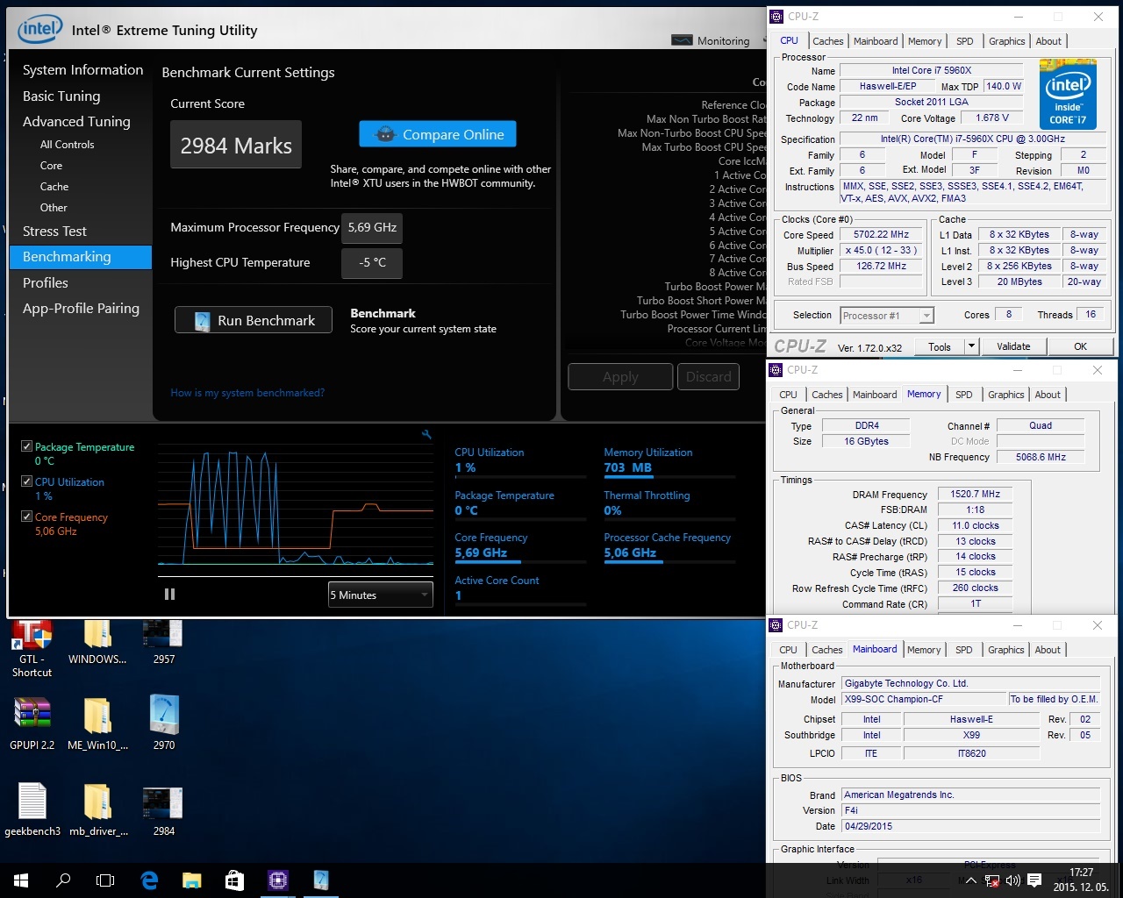Switch to SPD tab in top CPU-Z
Image resolution: width=1123 pixels, height=898 pixels.
click(964, 41)
